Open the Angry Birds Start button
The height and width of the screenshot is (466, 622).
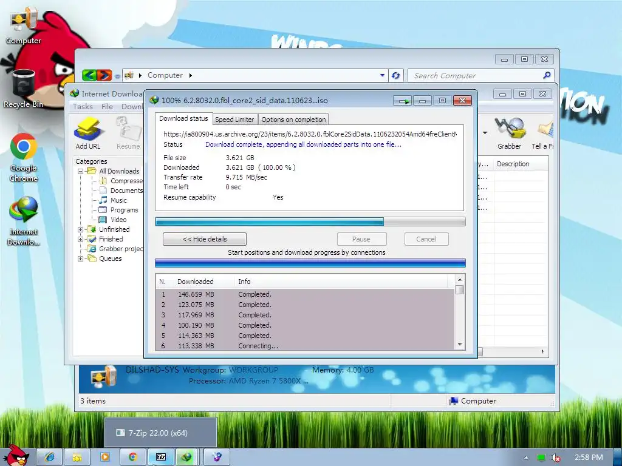(16, 455)
